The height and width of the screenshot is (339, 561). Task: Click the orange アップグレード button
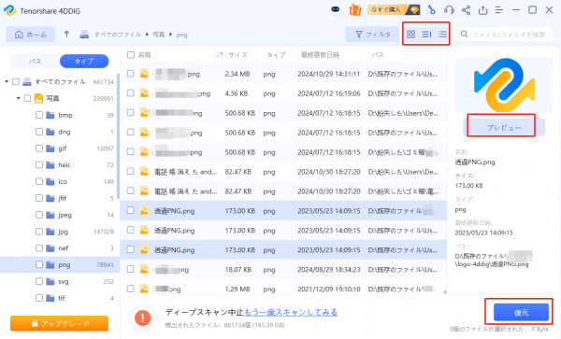tap(60, 323)
